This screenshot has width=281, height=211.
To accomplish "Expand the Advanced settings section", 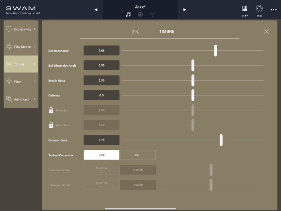I will click(21, 99).
